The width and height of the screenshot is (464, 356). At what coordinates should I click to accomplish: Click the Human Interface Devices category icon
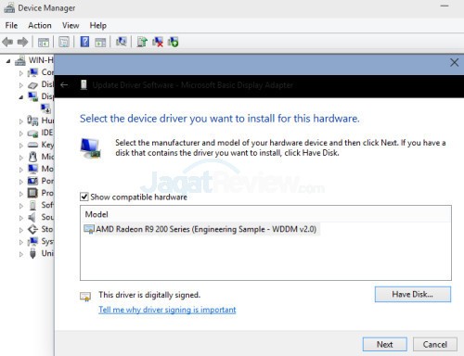pyautogui.click(x=32, y=121)
